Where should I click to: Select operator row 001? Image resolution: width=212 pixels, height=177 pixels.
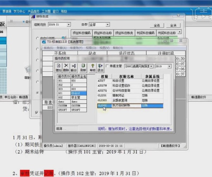coord(72,81)
